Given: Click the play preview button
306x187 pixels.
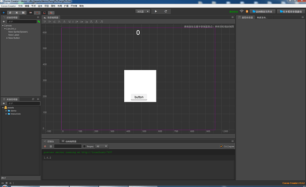Looking at the screenshot, I should (x=156, y=12).
